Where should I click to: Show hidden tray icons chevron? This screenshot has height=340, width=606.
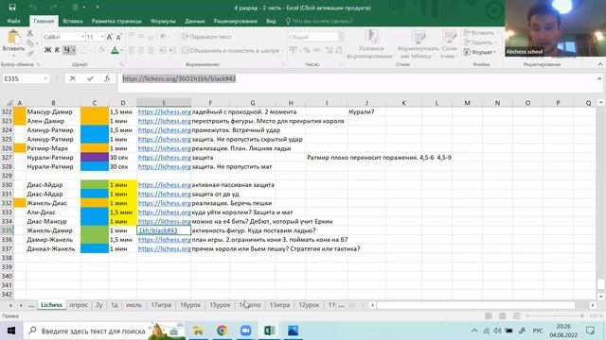click(x=474, y=331)
